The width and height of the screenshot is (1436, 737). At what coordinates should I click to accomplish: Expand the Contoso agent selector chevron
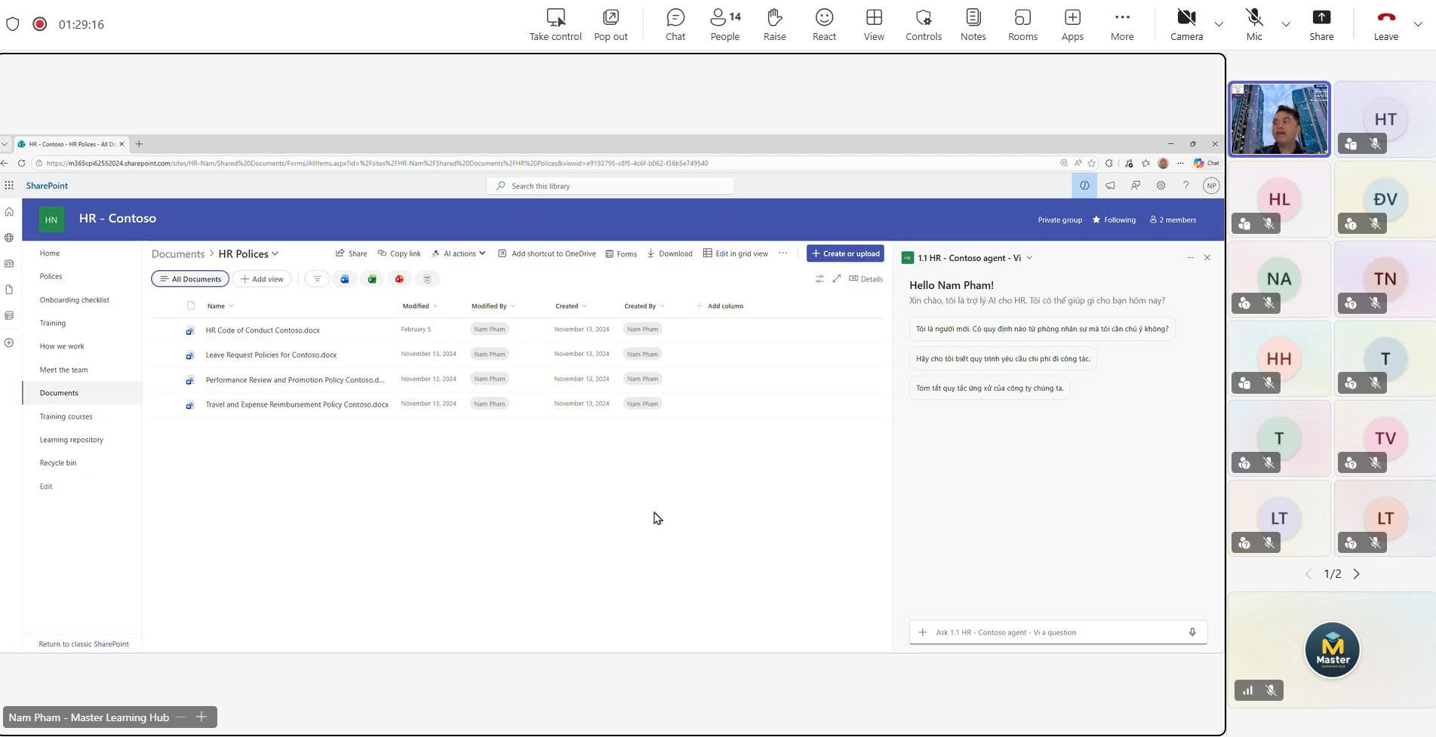pyautogui.click(x=1029, y=258)
